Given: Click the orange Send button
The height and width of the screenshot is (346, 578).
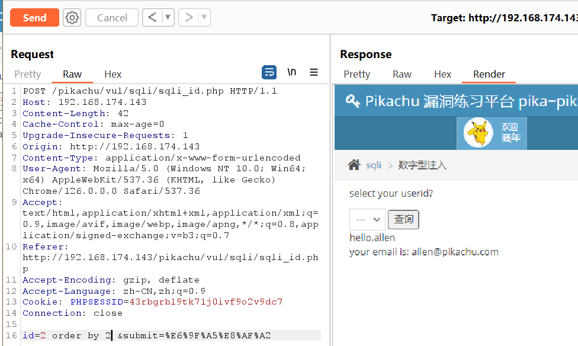Looking at the screenshot, I should tap(35, 18).
